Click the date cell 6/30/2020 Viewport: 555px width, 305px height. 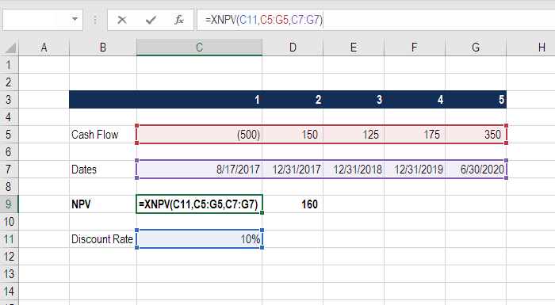click(x=476, y=169)
